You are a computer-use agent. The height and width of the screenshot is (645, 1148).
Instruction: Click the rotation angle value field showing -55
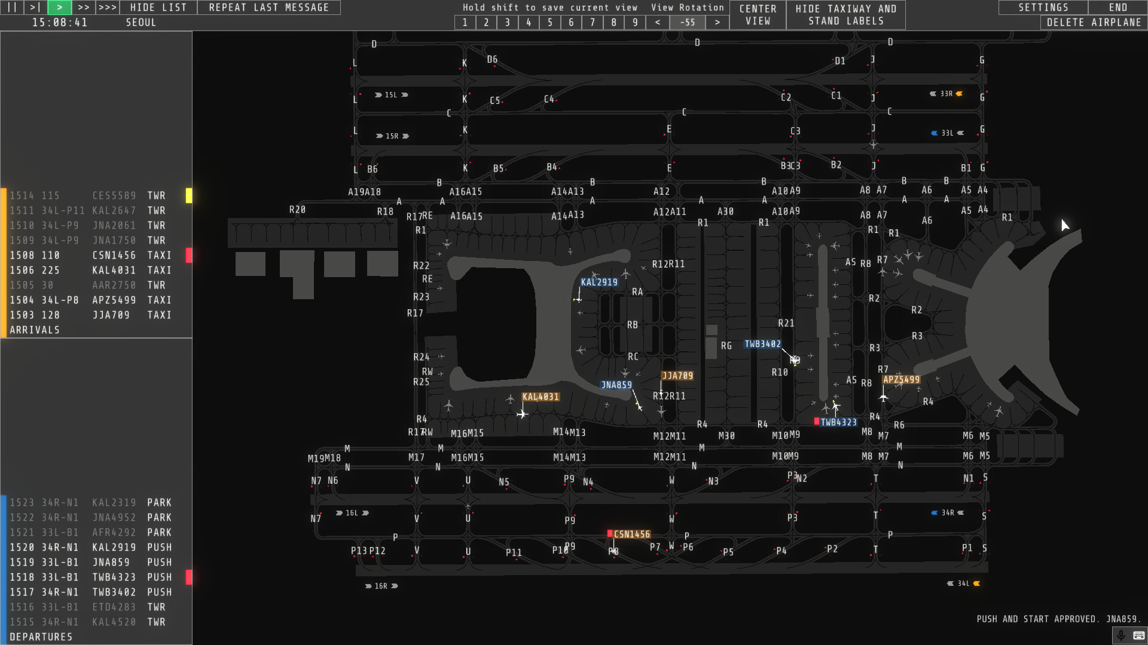(687, 22)
